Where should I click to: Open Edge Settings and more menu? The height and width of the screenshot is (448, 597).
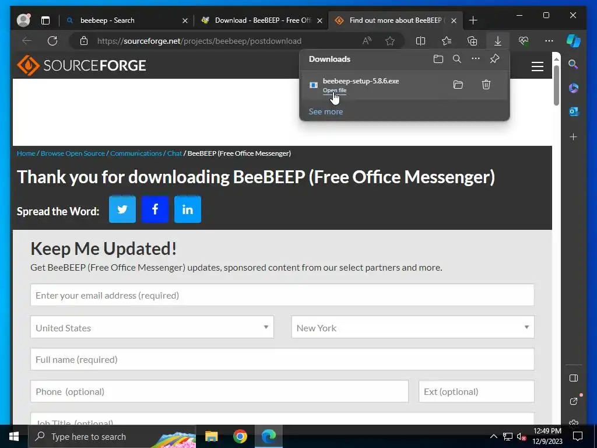(x=549, y=41)
